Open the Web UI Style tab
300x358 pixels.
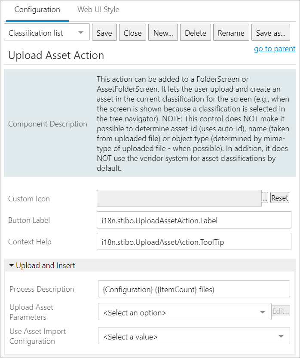coord(98,9)
